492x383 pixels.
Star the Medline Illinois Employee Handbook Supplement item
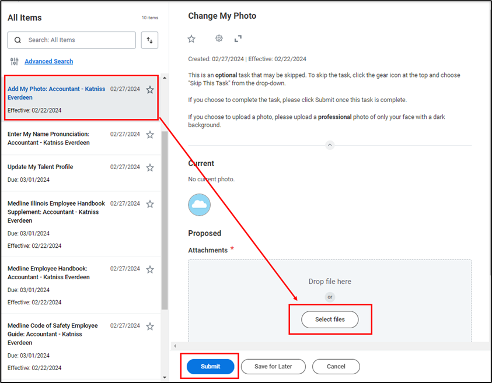pos(150,204)
